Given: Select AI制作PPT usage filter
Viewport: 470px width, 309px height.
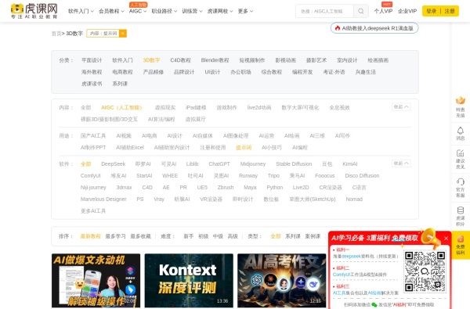Looking at the screenshot, I should 93,147.
